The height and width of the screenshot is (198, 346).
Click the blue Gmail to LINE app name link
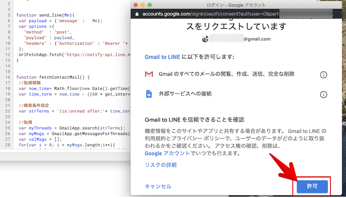click(x=163, y=57)
